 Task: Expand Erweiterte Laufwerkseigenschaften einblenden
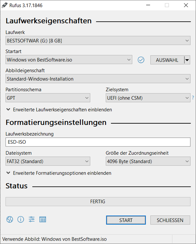point(59,110)
